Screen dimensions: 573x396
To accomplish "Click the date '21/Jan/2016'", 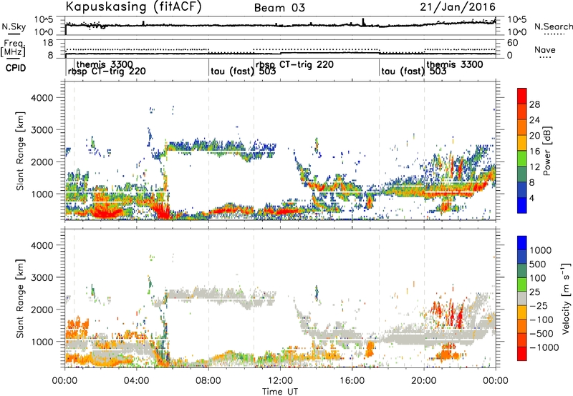I will click(458, 7).
